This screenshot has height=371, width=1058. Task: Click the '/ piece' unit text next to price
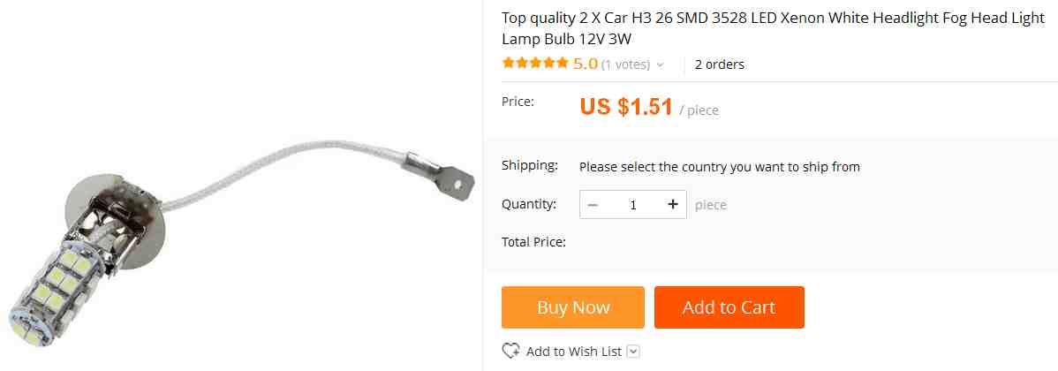point(699,110)
